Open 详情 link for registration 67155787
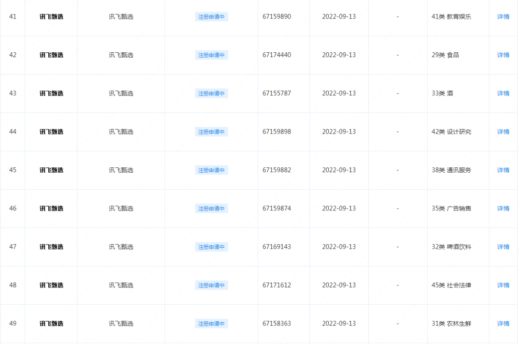The width and height of the screenshot is (522, 344). [503, 93]
